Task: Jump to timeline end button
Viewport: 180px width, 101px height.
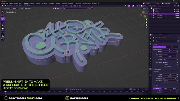Action: pyautogui.click(x=80, y=89)
